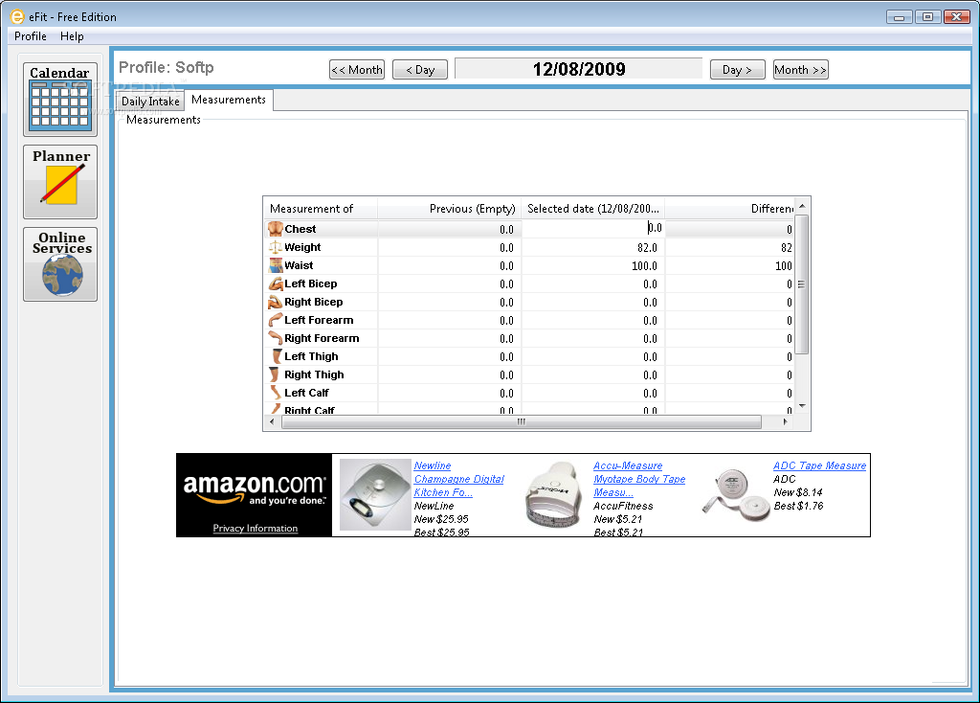
Task: Click Waist difference value 100
Action: 784,266
